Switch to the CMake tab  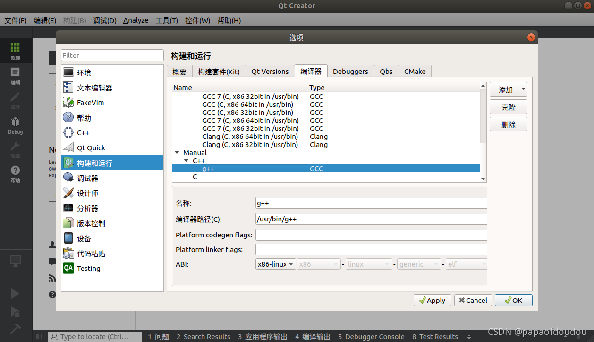(415, 72)
